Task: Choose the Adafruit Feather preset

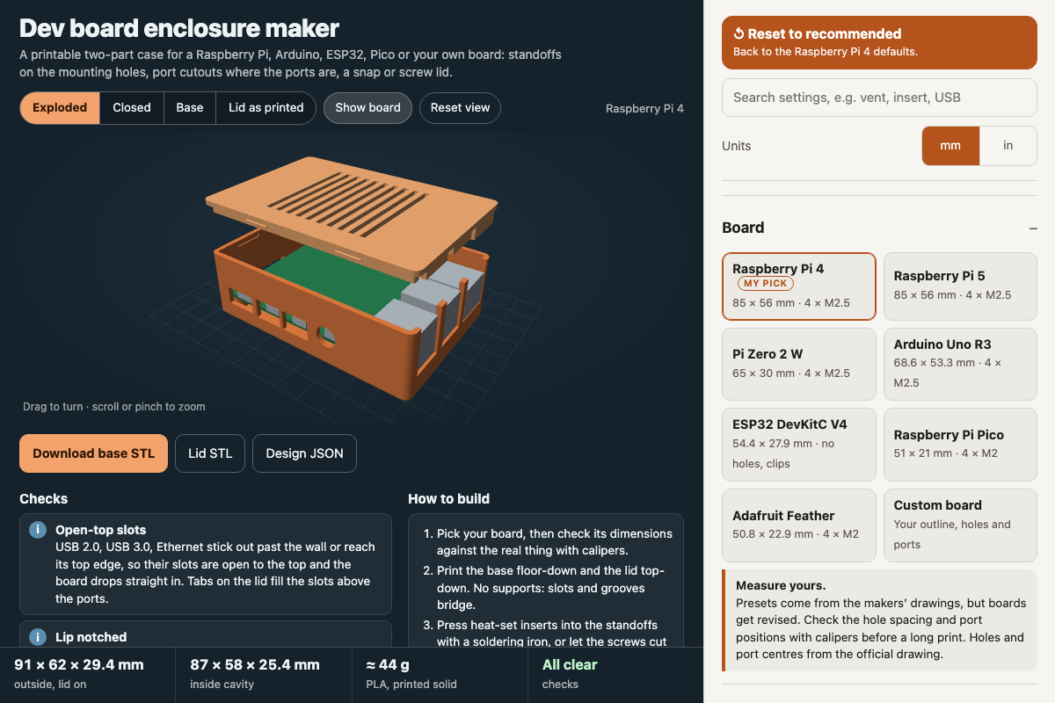Action: [x=798, y=525]
